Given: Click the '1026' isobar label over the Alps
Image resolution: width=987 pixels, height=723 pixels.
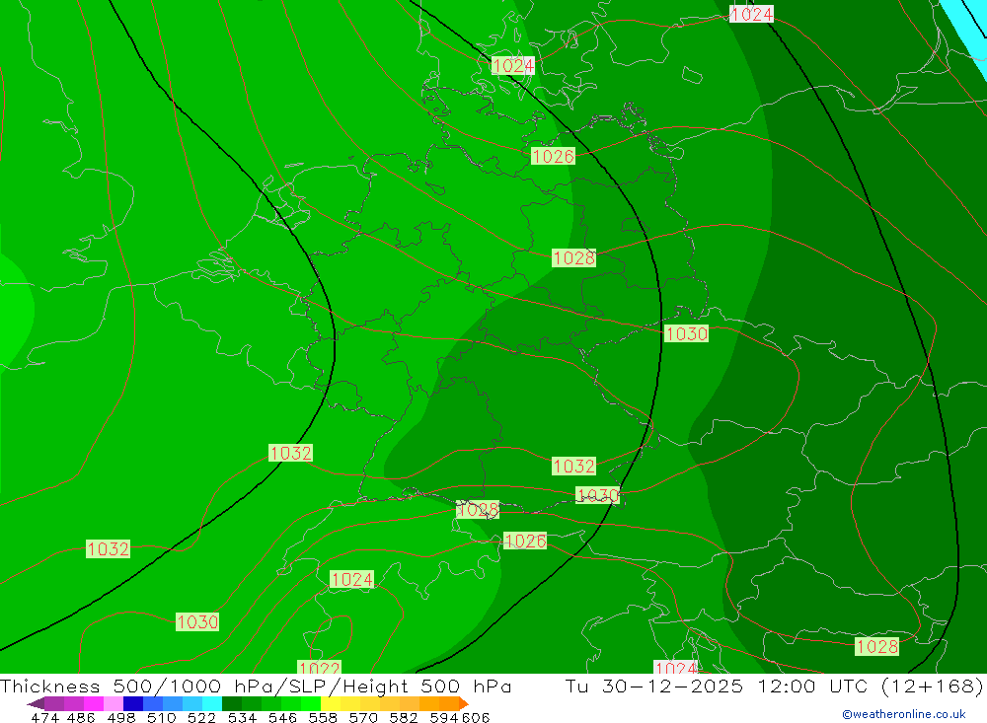Looking at the screenshot, I should tap(525, 542).
